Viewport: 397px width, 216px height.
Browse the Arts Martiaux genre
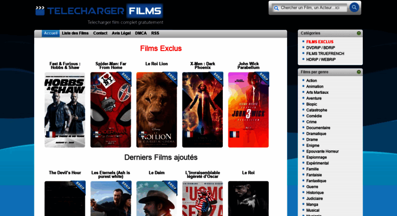click(x=317, y=92)
